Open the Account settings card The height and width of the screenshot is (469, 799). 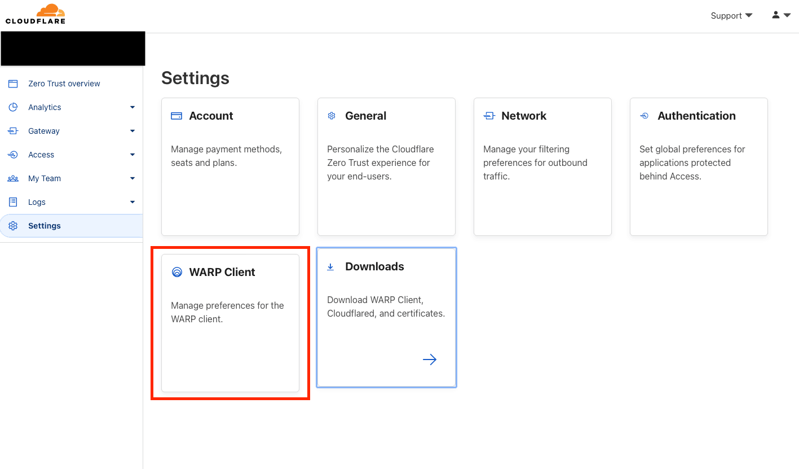point(230,166)
